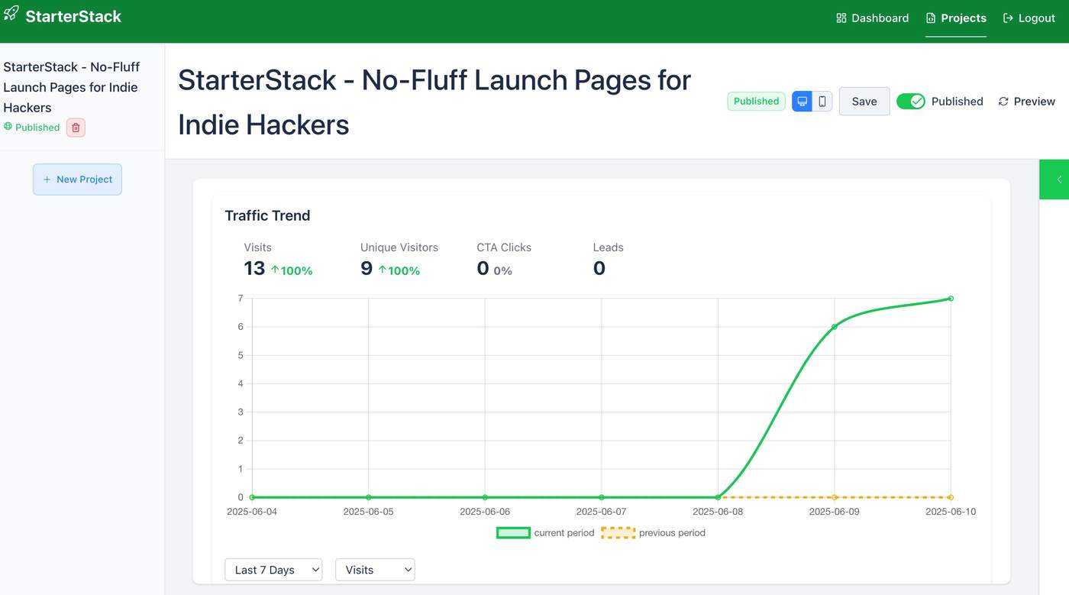Viewport: 1069px width, 595px height.
Task: Click the Visits stat value 13
Action: pos(254,269)
